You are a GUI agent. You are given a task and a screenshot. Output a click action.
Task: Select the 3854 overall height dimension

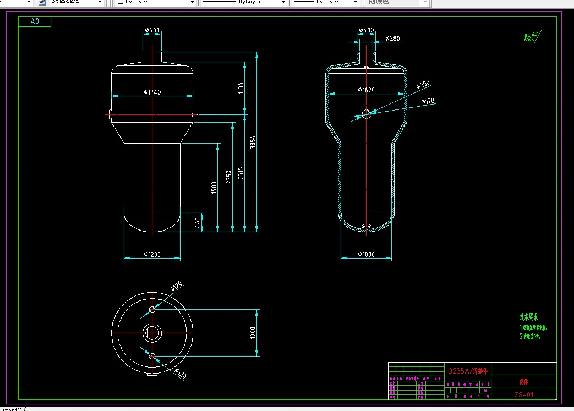pos(253,142)
